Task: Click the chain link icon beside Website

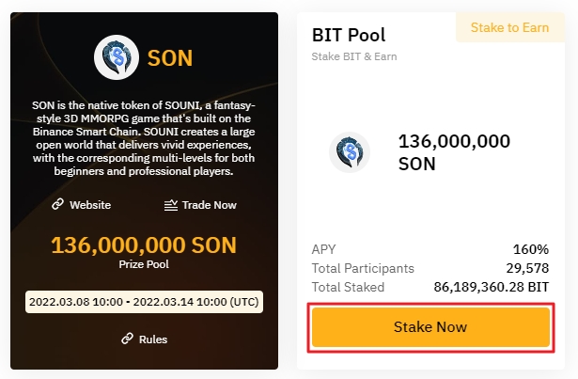Action: coord(57,204)
